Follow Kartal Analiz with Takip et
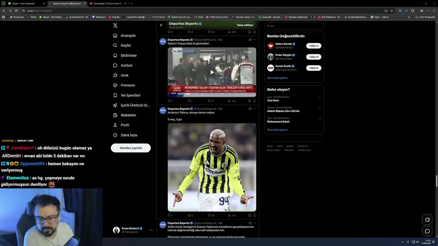The width and height of the screenshot is (438, 246). click(313, 68)
